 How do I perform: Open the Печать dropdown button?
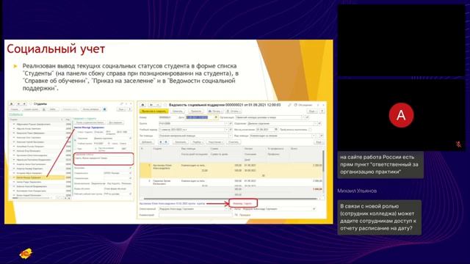[215, 111]
